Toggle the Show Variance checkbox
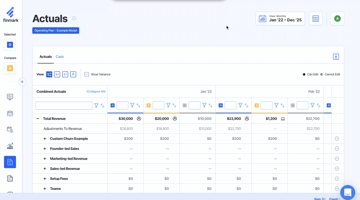 pyautogui.click(x=87, y=74)
